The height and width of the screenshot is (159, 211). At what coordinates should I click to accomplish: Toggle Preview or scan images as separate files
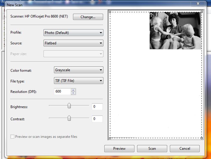12,137
